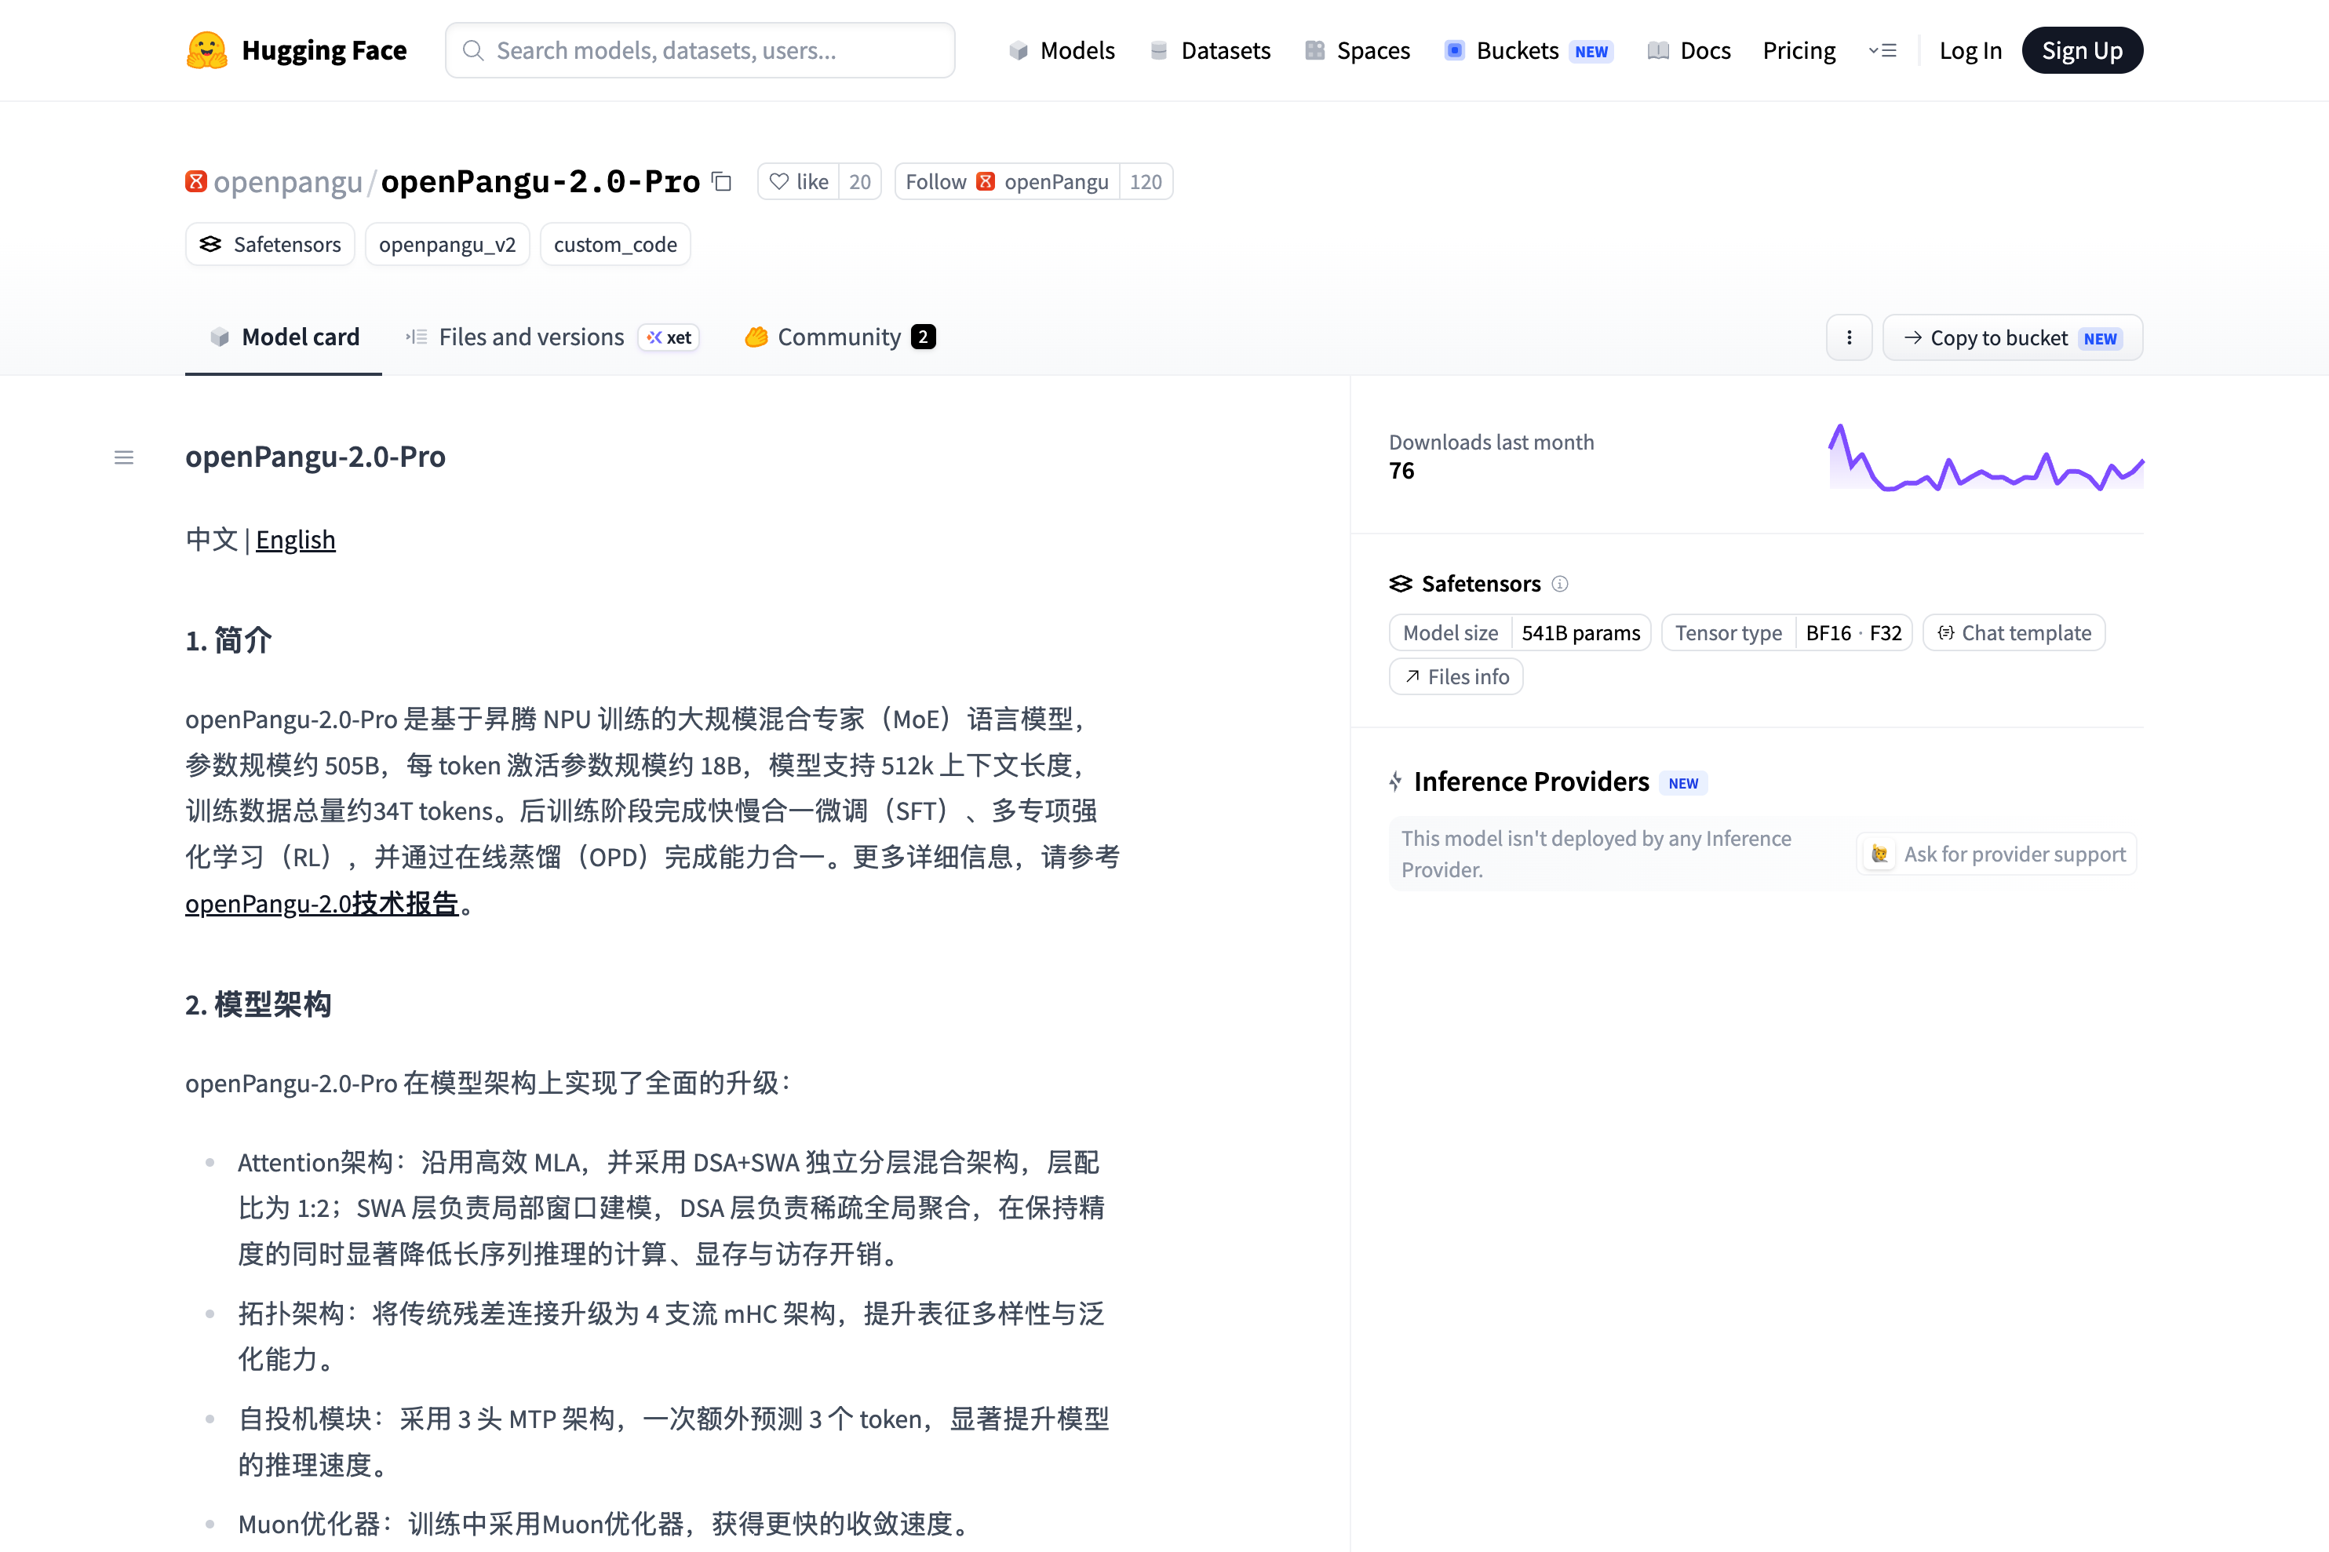Open Docs navigation link
Screen dimensions: 2329x1552
click(x=1689, y=50)
